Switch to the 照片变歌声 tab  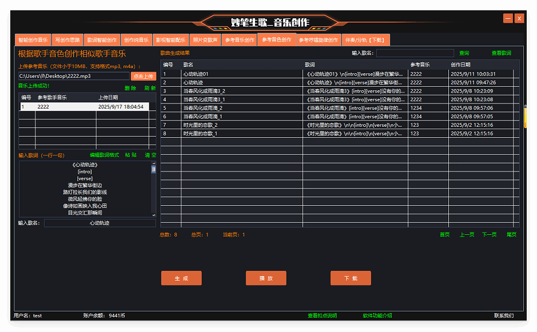pos(205,40)
